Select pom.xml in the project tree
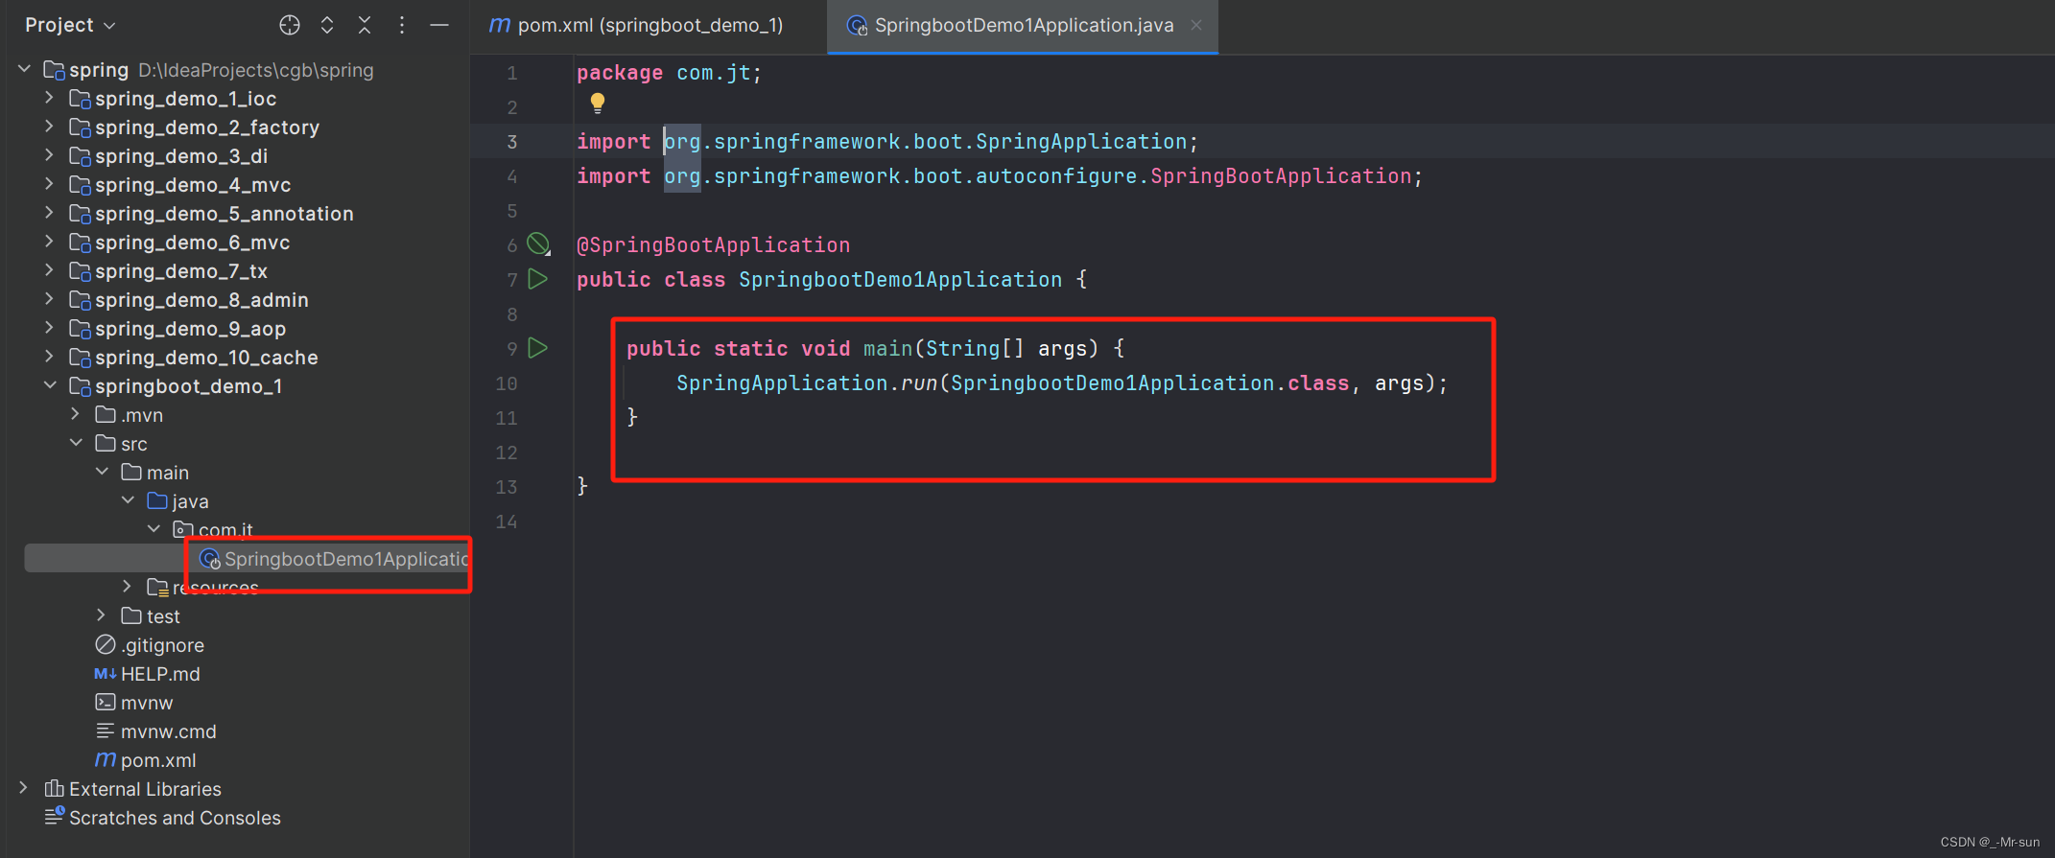This screenshot has height=858, width=2055. 145,760
